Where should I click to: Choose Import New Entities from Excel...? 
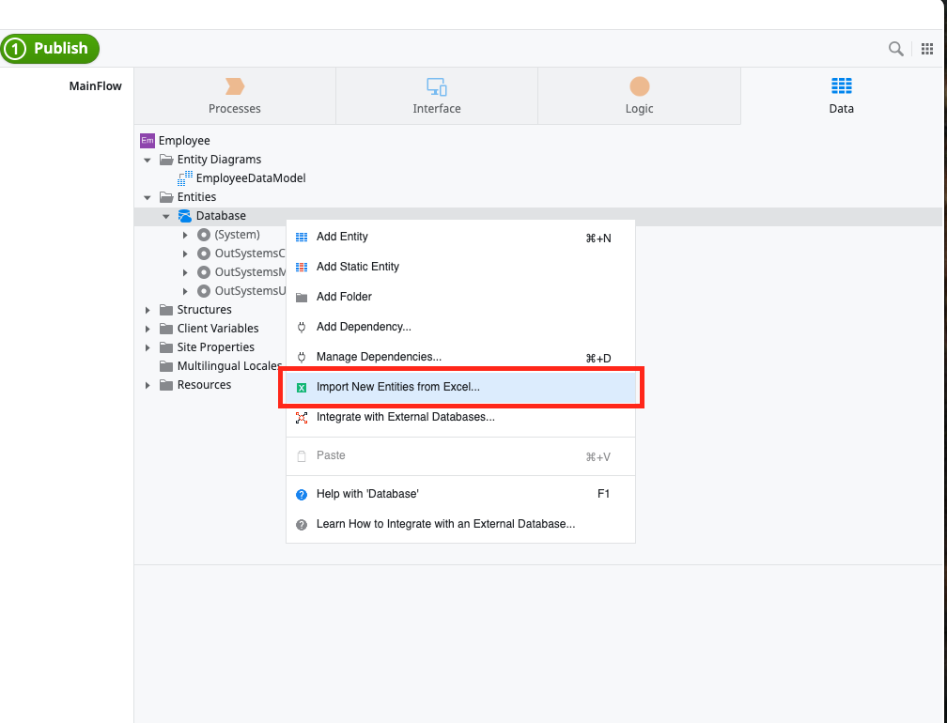tap(460, 387)
